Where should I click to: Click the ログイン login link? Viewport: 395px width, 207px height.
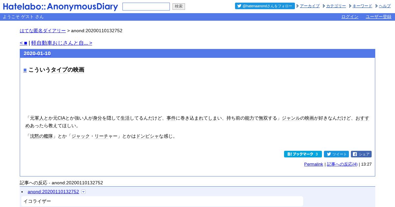(x=350, y=17)
